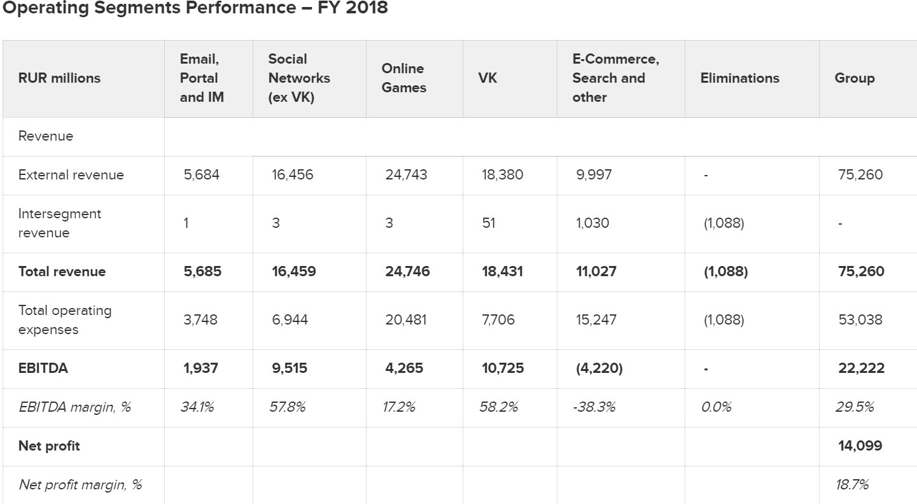Click the 'Group' column header
The image size is (917, 504).
pyautogui.click(x=854, y=78)
